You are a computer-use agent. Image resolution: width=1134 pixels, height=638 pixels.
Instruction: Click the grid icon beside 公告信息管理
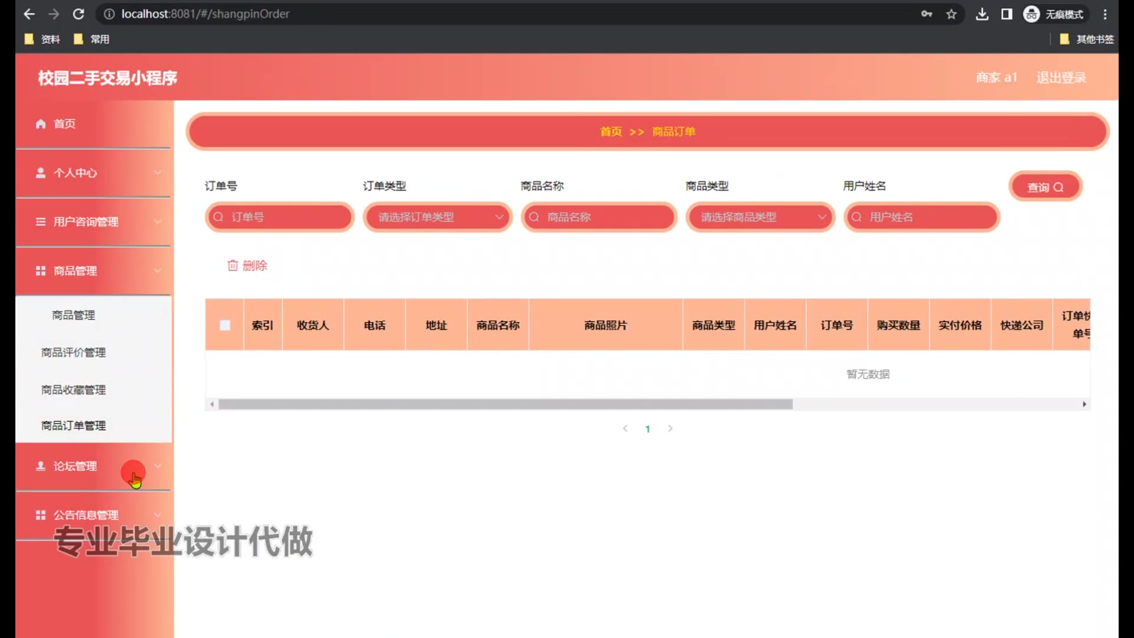click(x=41, y=515)
